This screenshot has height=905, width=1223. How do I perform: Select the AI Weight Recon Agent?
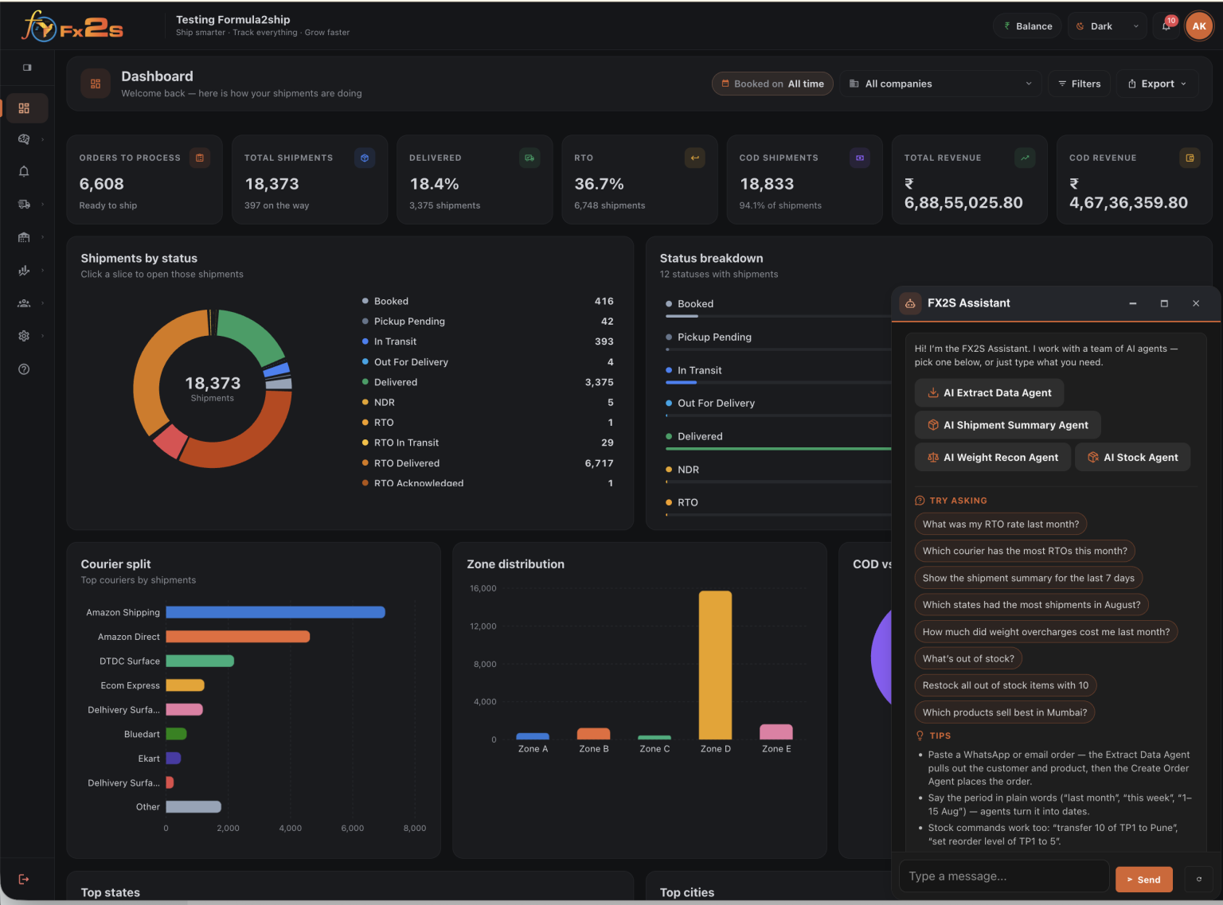992,458
